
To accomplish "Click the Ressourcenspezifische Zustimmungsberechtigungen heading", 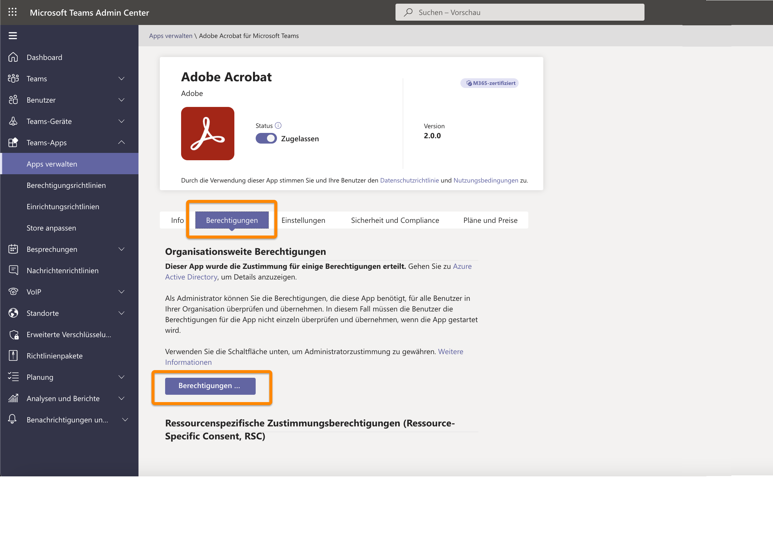I will pyautogui.click(x=310, y=429).
